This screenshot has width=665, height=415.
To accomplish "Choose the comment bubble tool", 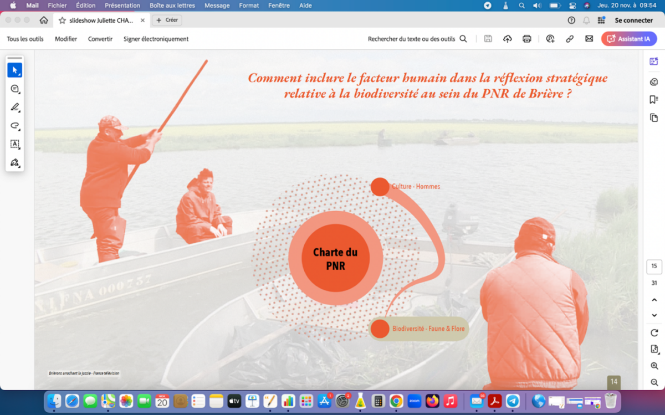I will [x=14, y=89].
